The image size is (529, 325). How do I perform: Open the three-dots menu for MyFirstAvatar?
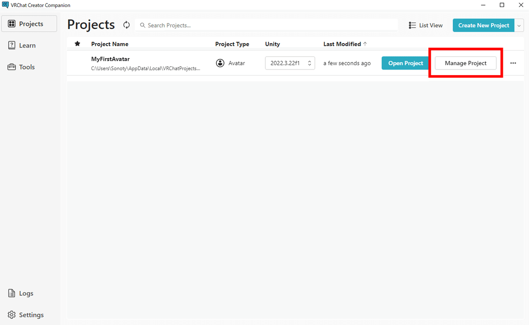coord(513,63)
